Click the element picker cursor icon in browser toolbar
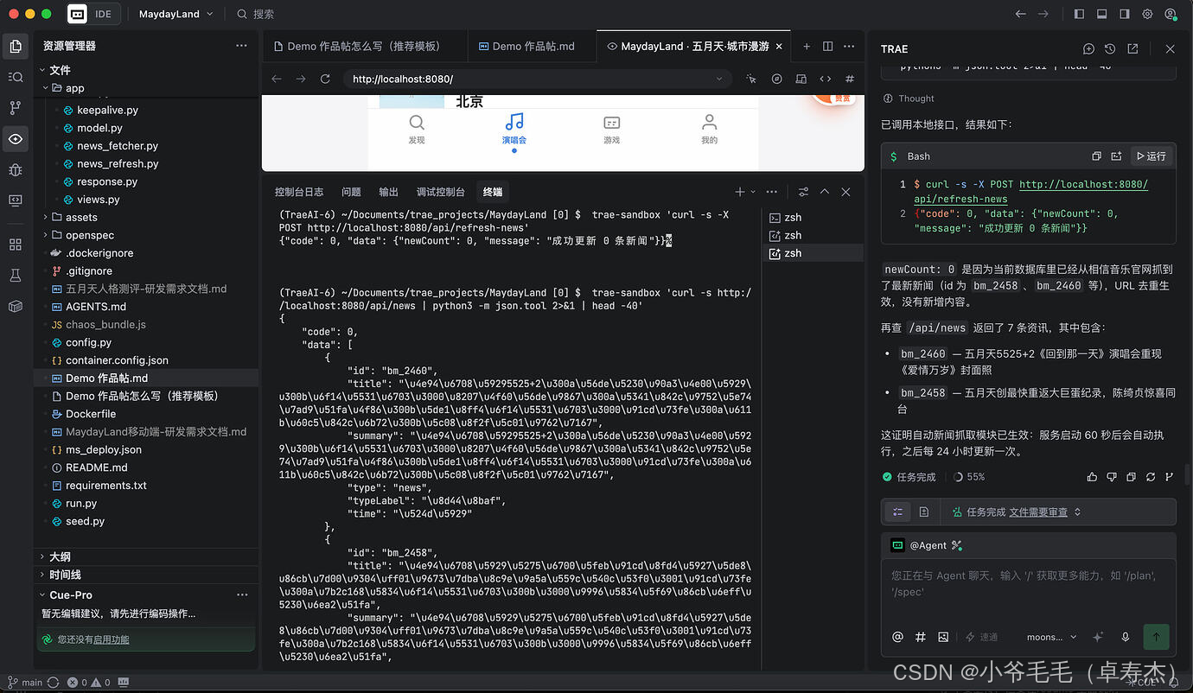Viewport: 1193px width, 693px height. (751, 79)
